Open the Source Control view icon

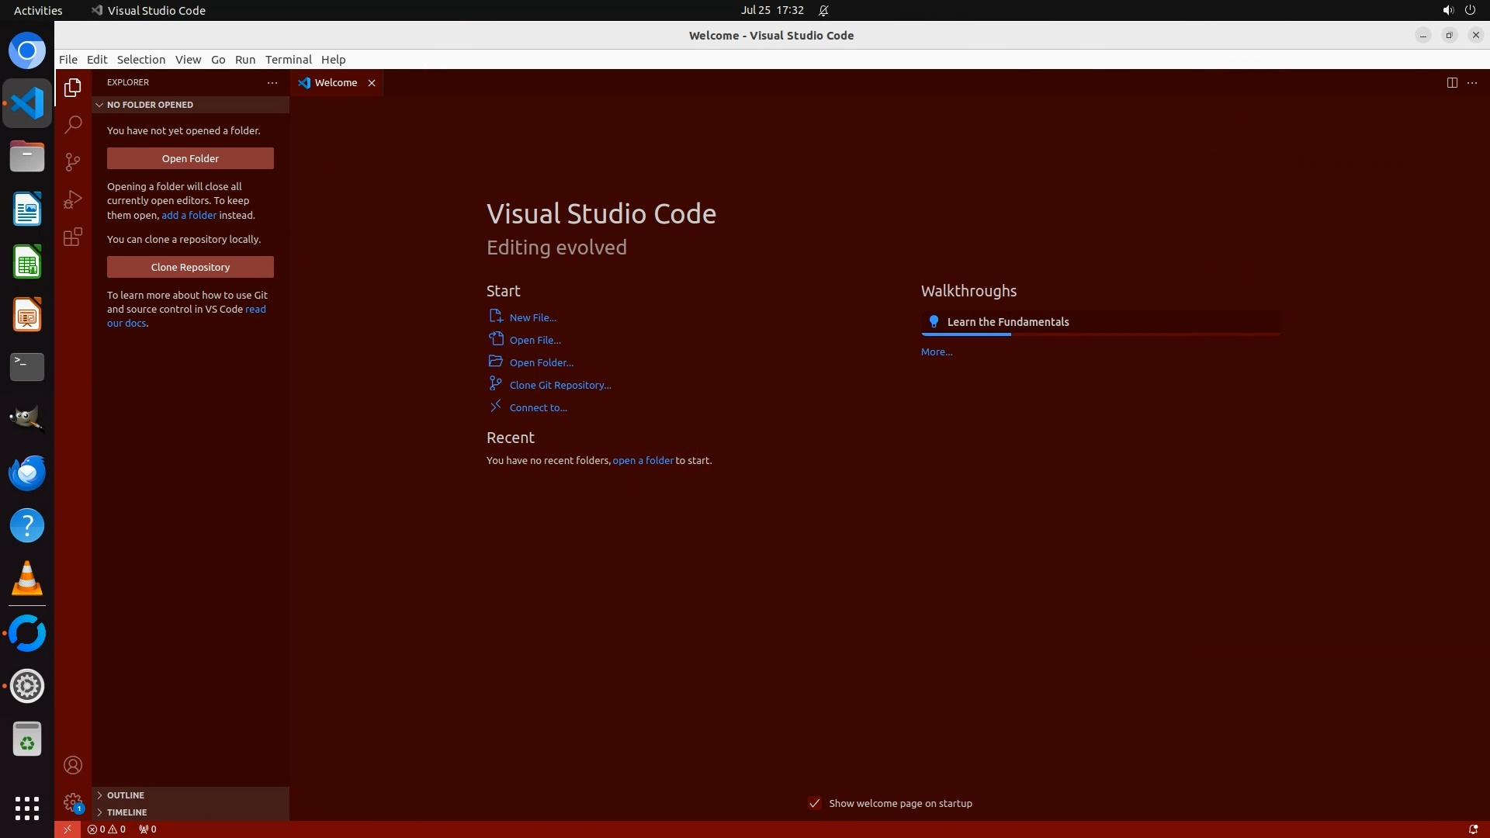coord(73,161)
